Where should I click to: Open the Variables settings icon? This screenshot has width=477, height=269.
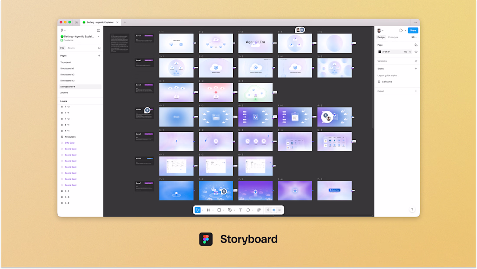(416, 61)
